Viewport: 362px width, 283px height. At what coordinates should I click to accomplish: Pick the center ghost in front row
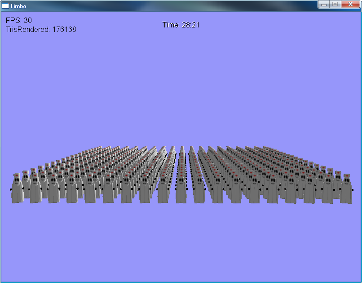(x=181, y=189)
